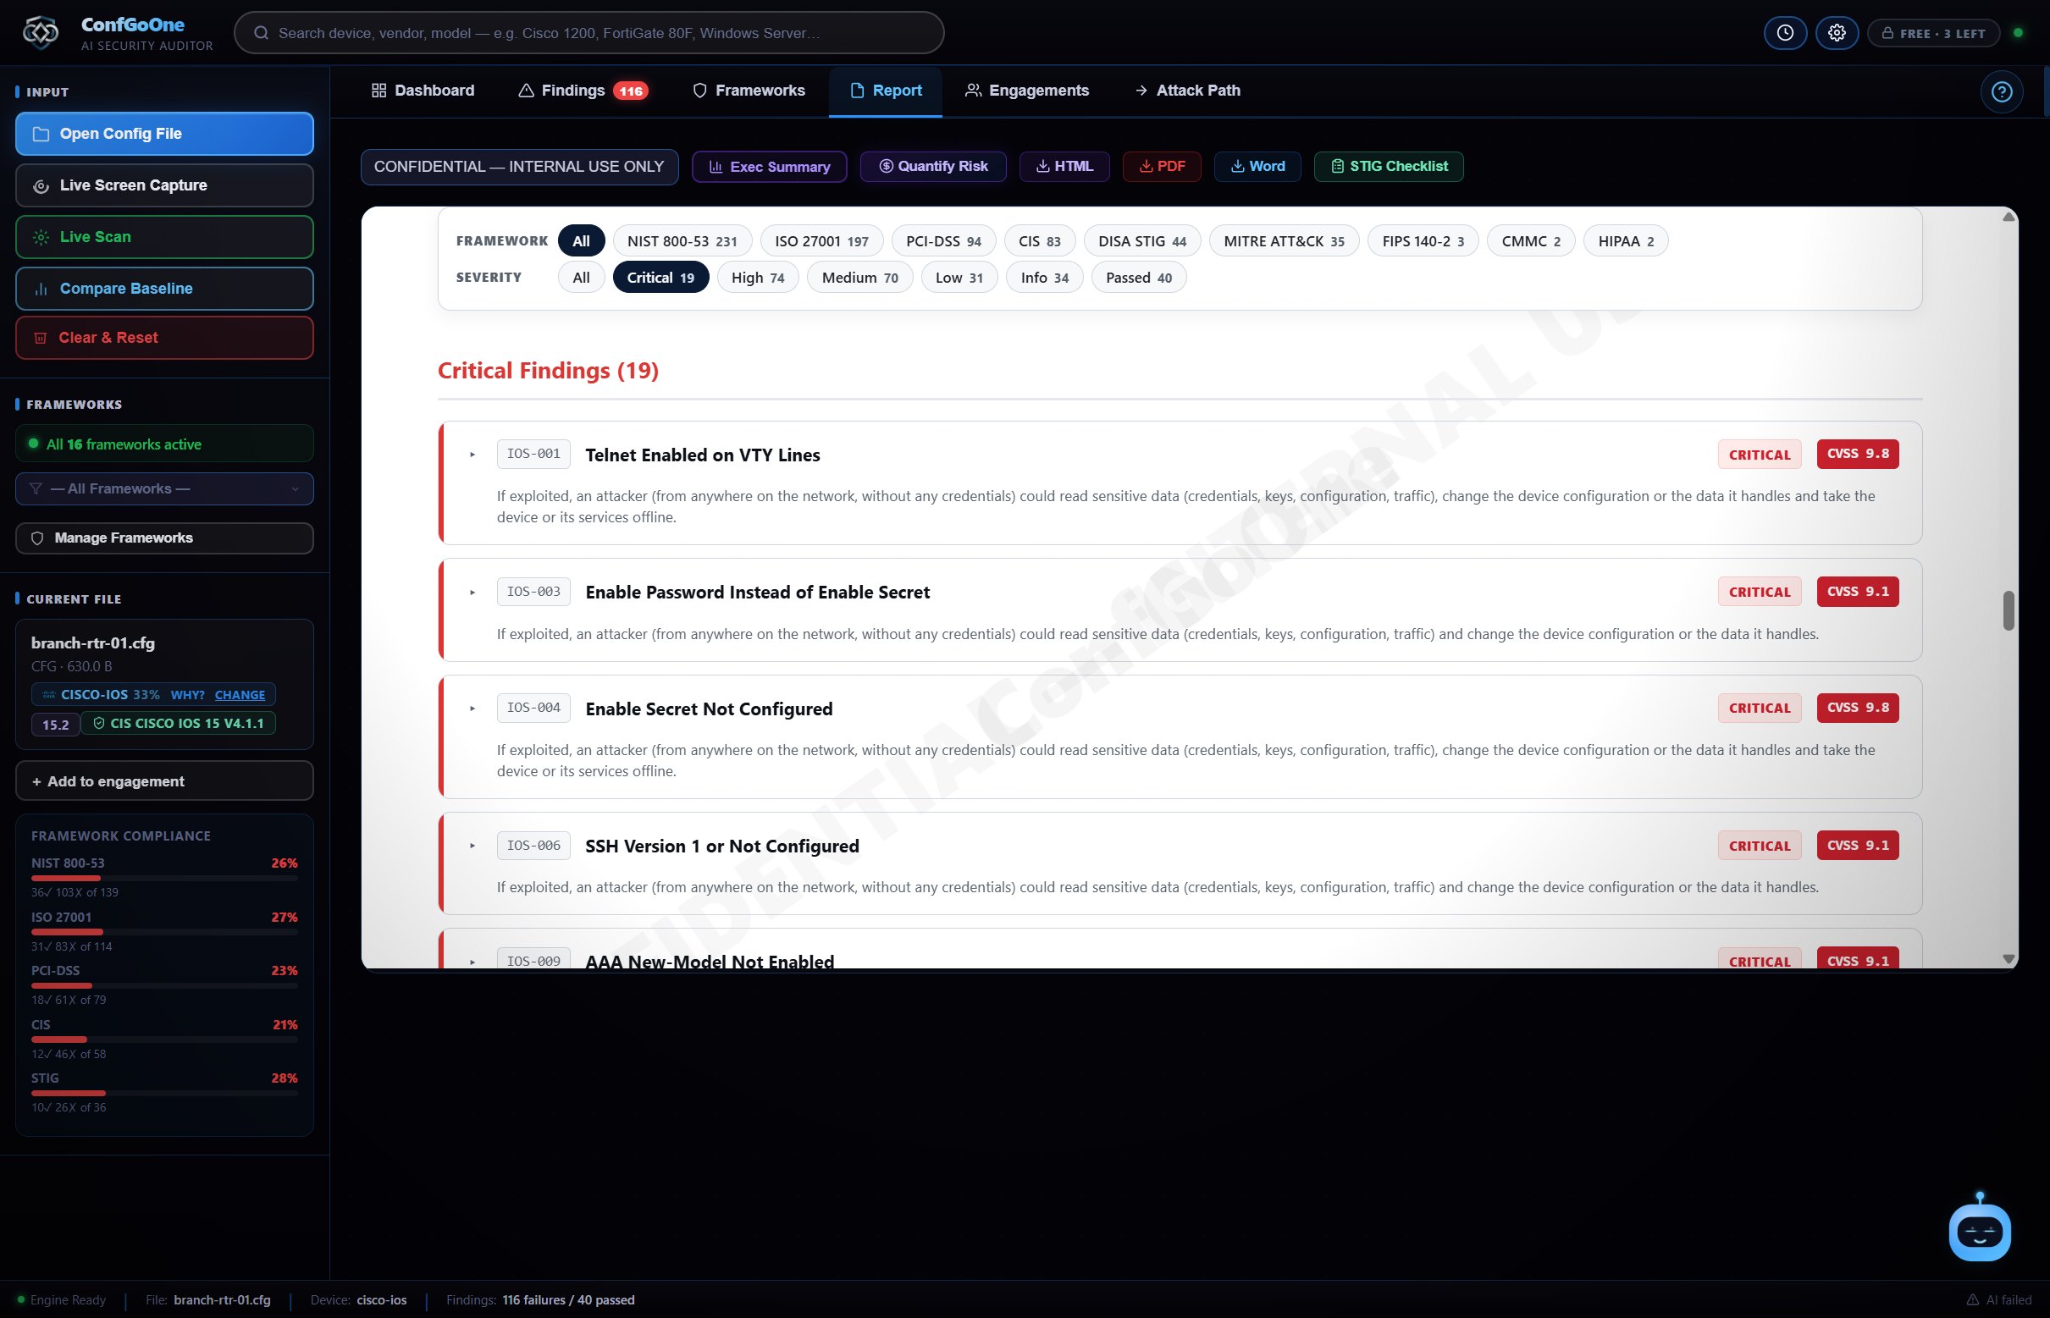Click the help question mark icon
Image resolution: width=2050 pixels, height=1318 pixels.
tap(2001, 91)
